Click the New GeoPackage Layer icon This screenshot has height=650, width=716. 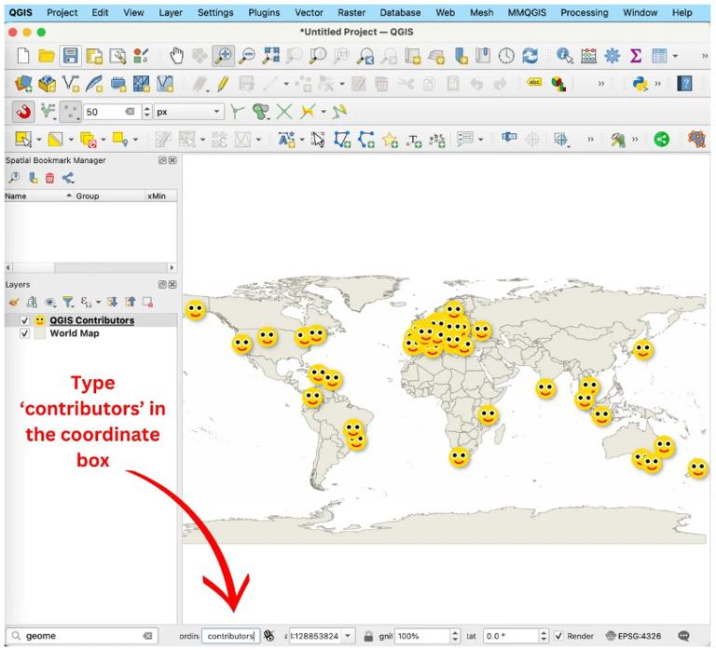tap(47, 84)
